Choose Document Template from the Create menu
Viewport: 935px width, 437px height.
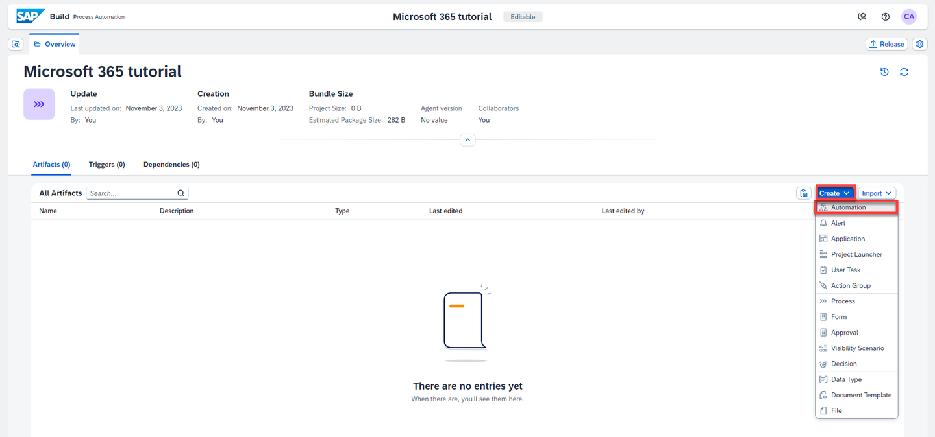856,395
